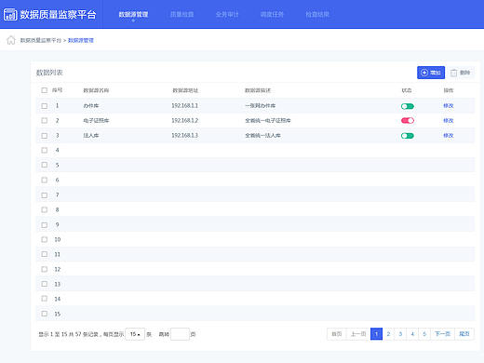Click the 数据源描述 column header
This screenshot has width=484, height=363.
(258, 90)
